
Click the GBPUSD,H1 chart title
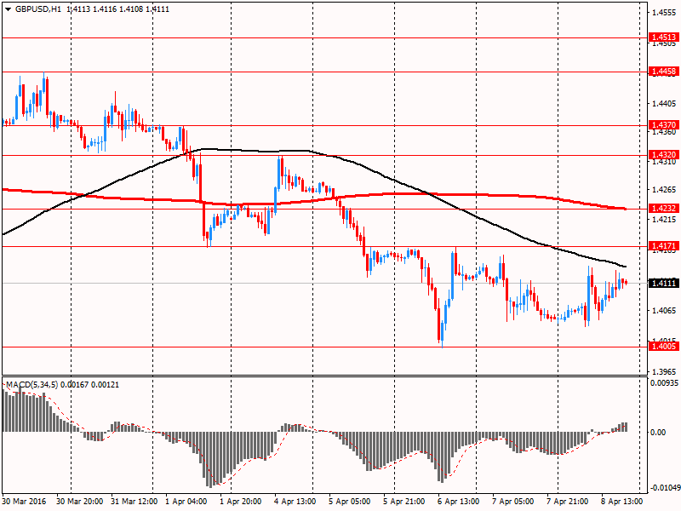tap(38, 9)
